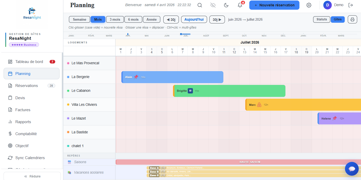The height and width of the screenshot is (180, 361).
Task: Click the sidebar scrollbar
Action: 62,75
